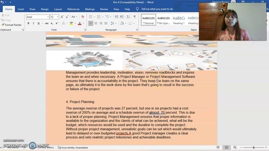Open font color dropdown arrow
The image size is (269, 151).
pyautogui.click(x=83, y=23)
